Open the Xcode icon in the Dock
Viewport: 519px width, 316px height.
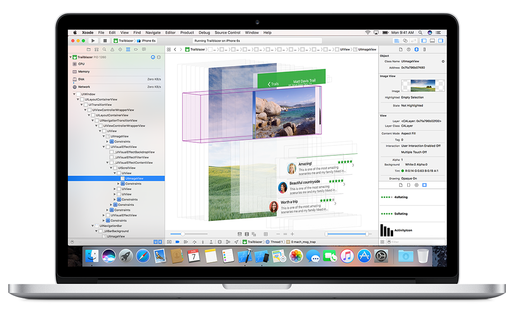(x=245, y=256)
